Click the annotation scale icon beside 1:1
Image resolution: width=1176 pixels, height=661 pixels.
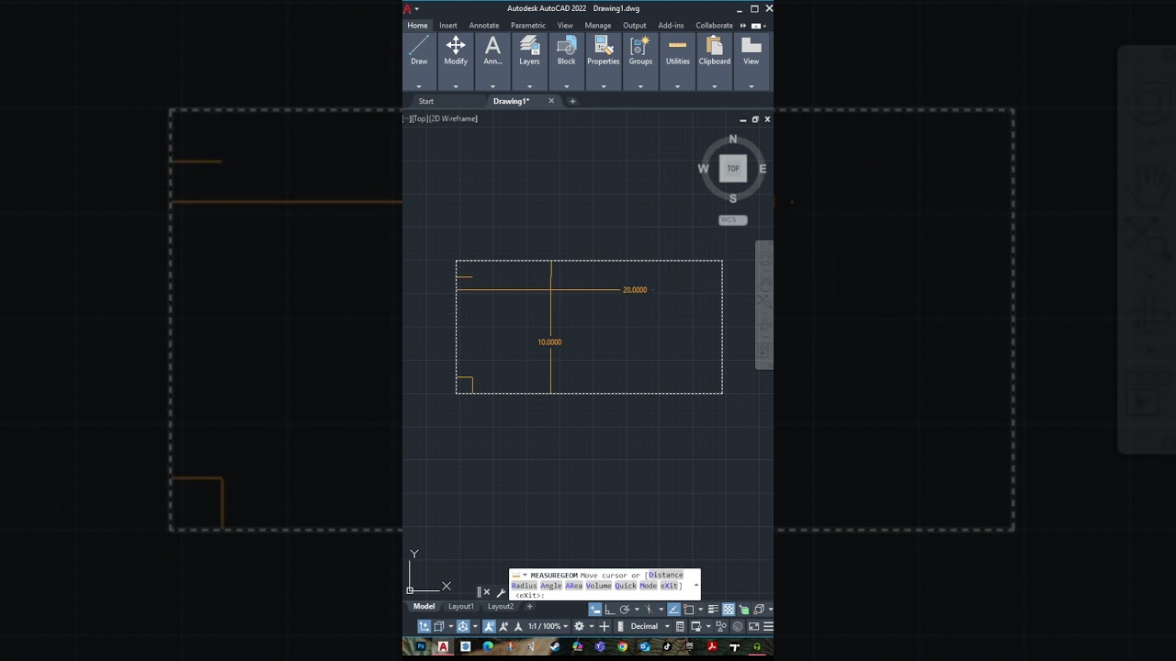click(x=518, y=626)
